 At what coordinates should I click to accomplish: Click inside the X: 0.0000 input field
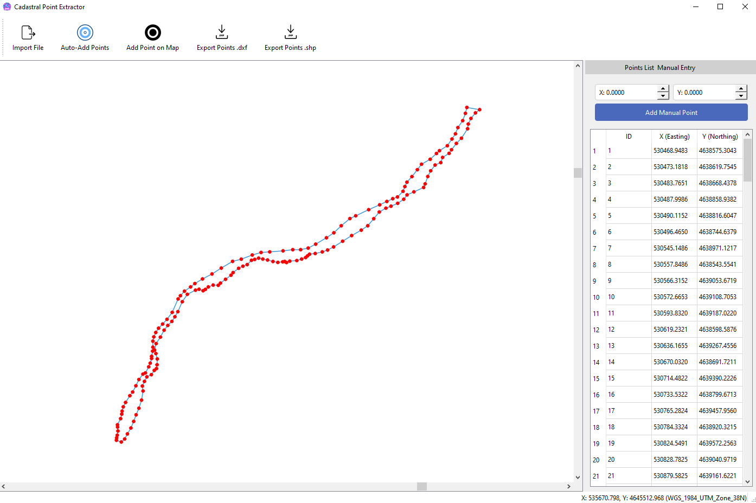coord(626,92)
